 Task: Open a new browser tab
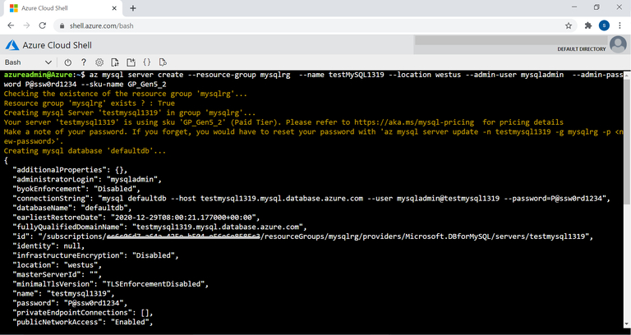point(133,7)
